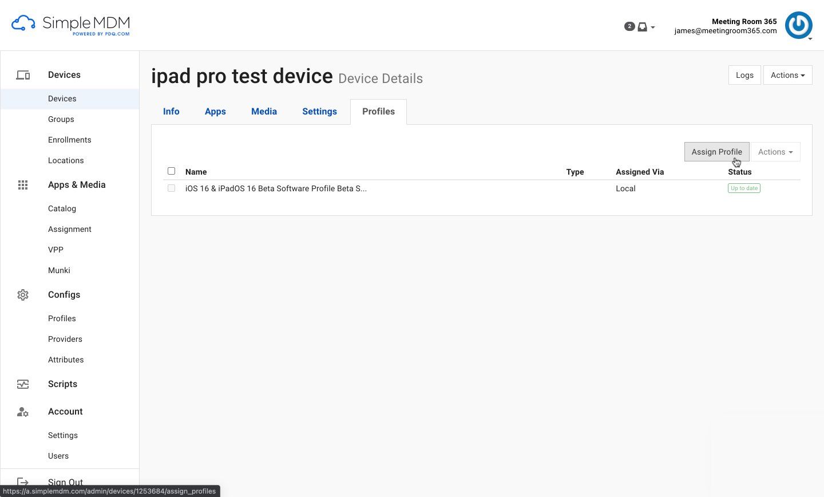Click the Meeting Room 365 account name

[x=744, y=21]
